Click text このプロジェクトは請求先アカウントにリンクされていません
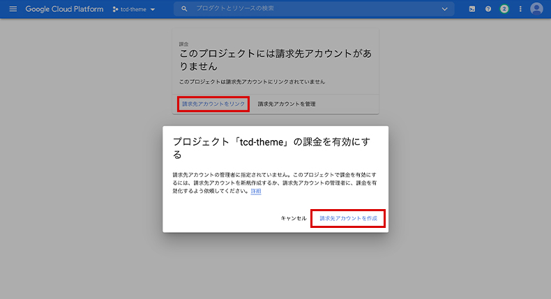This screenshot has width=551, height=299. [252, 82]
